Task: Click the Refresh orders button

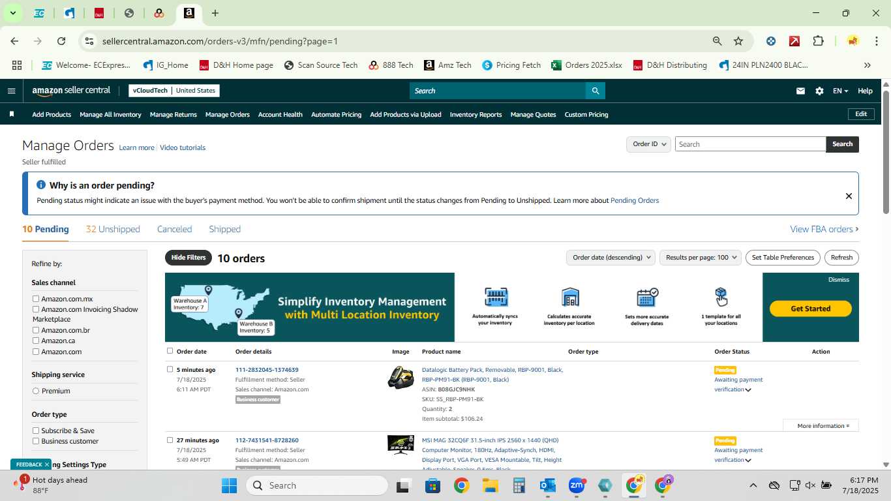Action: [841, 258]
